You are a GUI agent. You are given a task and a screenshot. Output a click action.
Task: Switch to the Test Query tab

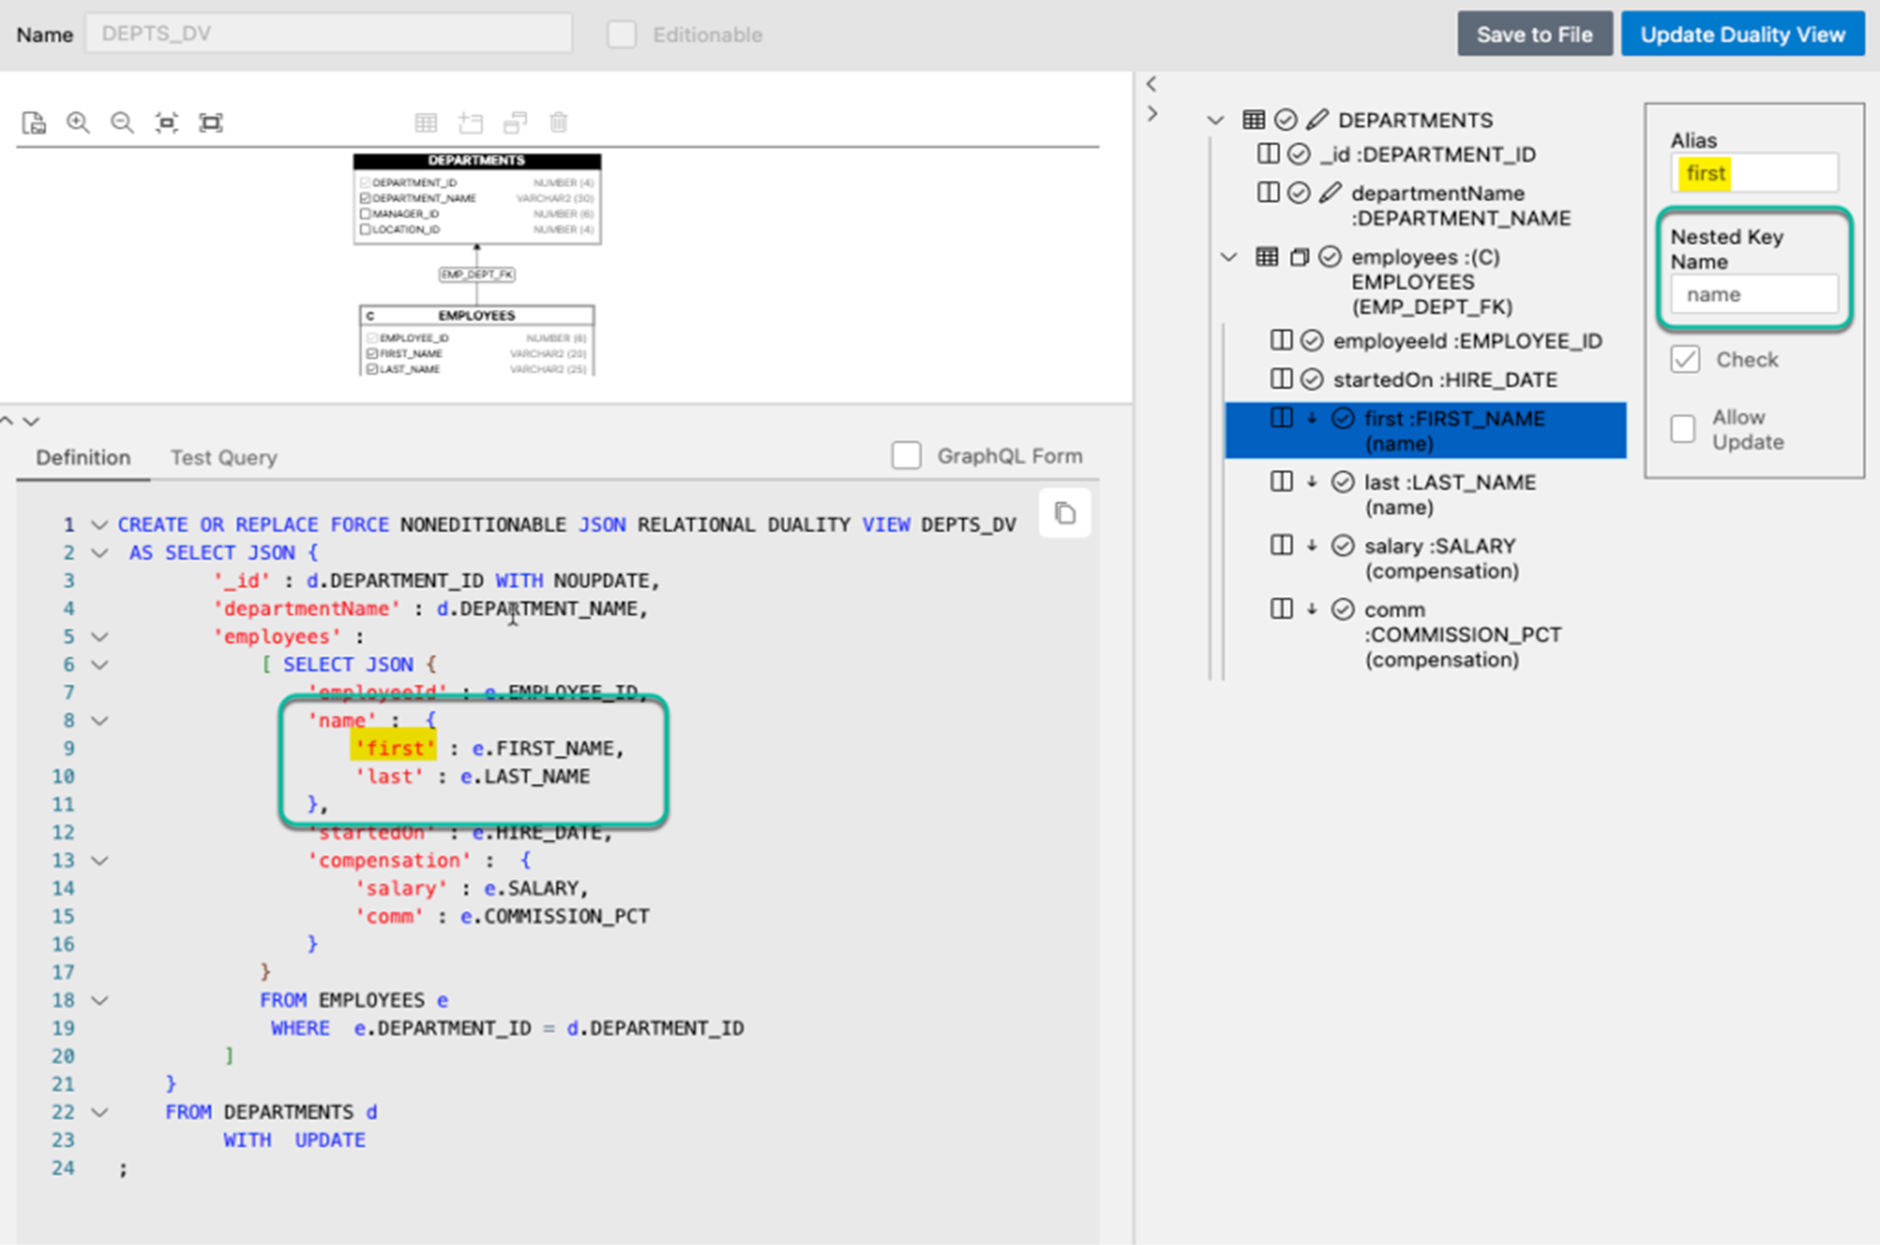point(224,457)
